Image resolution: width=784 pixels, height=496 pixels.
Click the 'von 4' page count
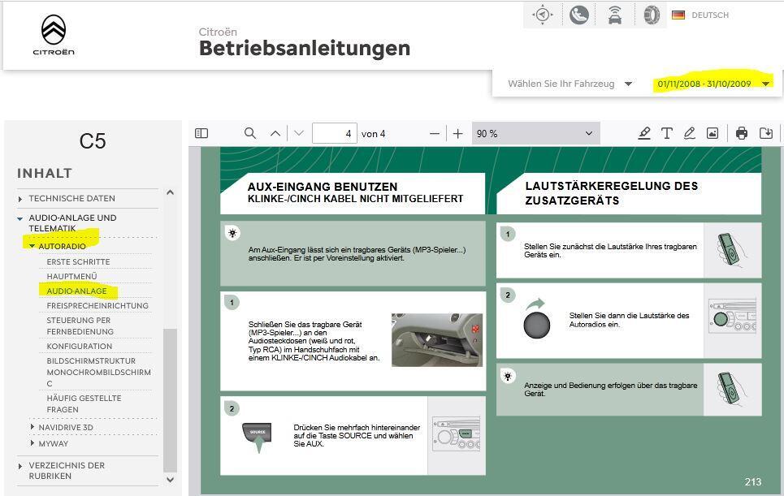pyautogui.click(x=373, y=134)
